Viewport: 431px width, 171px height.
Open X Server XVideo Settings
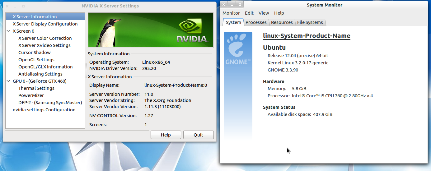45,45
